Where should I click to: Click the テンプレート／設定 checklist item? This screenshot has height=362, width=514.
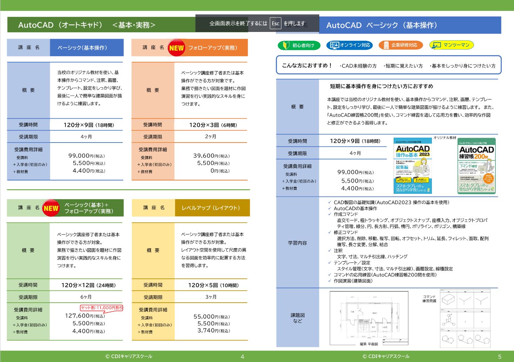pyautogui.click(x=352, y=263)
